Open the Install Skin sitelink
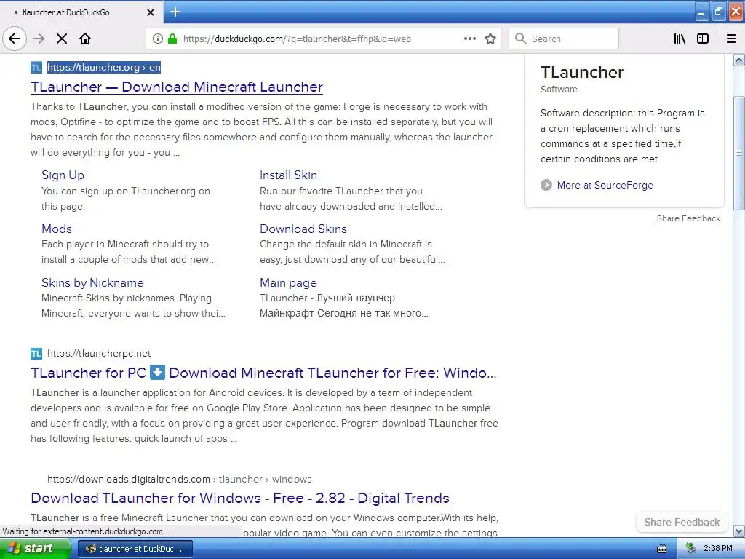 pyautogui.click(x=288, y=175)
